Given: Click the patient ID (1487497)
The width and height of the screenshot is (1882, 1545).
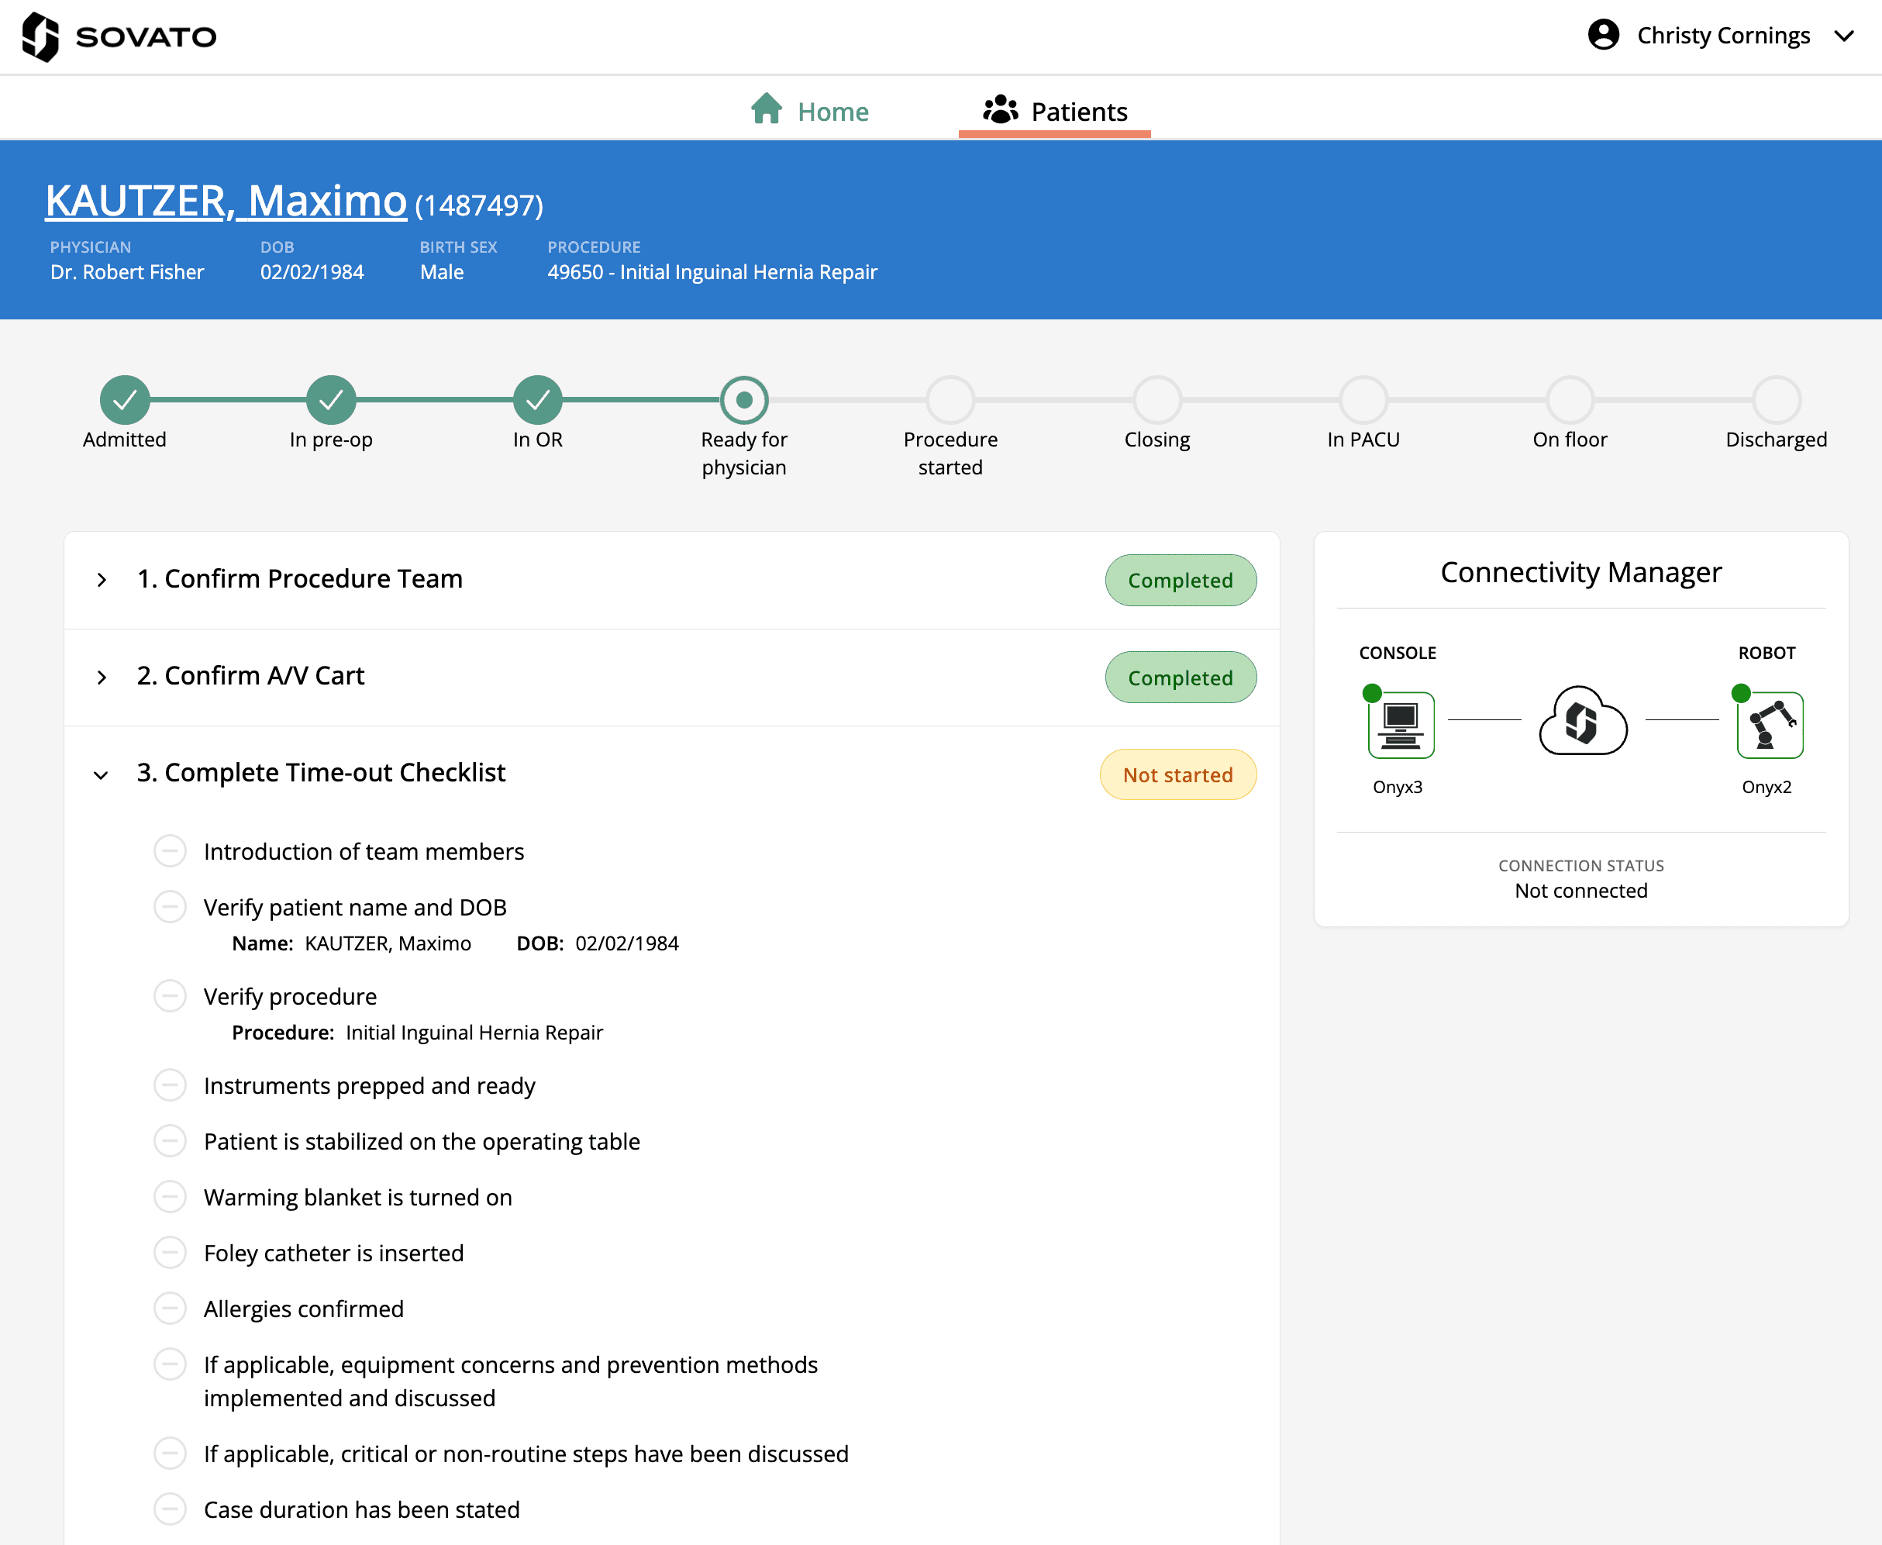Looking at the screenshot, I should point(479,206).
